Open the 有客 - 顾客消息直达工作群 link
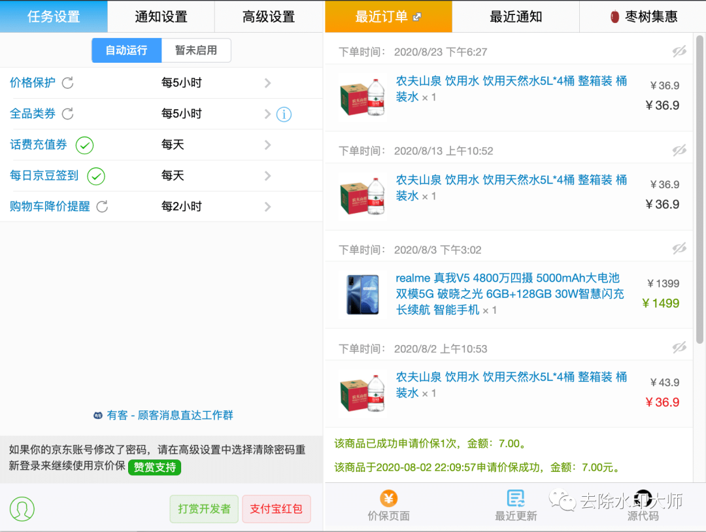 tap(170, 416)
